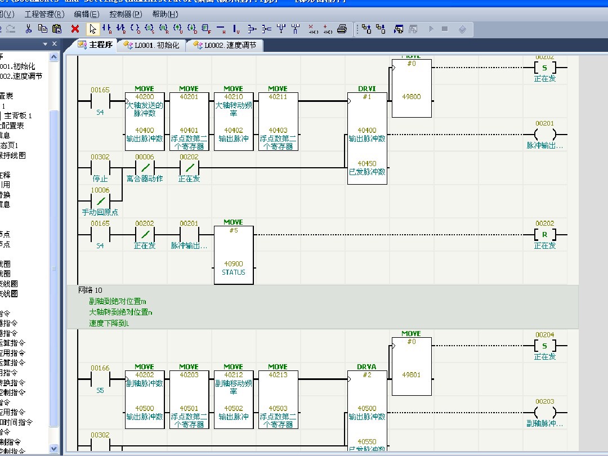Click the paste clipboard icon
The height and width of the screenshot is (456, 608).
57,29
